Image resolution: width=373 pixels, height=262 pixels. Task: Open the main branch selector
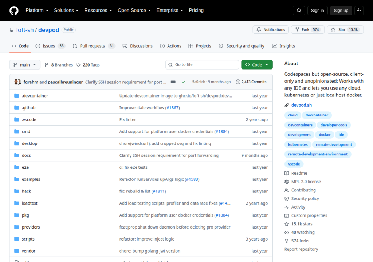(x=25, y=65)
